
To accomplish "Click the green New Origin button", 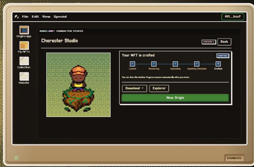I will click(x=175, y=98).
